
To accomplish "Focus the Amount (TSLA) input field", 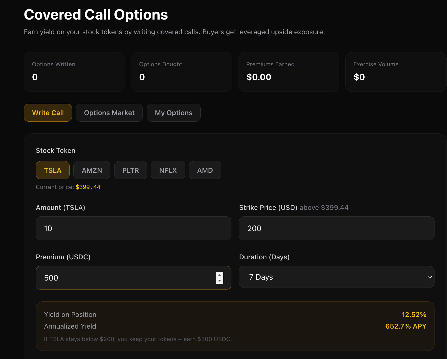I will (133, 228).
